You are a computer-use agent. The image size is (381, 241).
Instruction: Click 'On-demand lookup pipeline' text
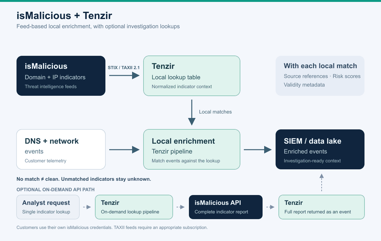click(x=130, y=212)
